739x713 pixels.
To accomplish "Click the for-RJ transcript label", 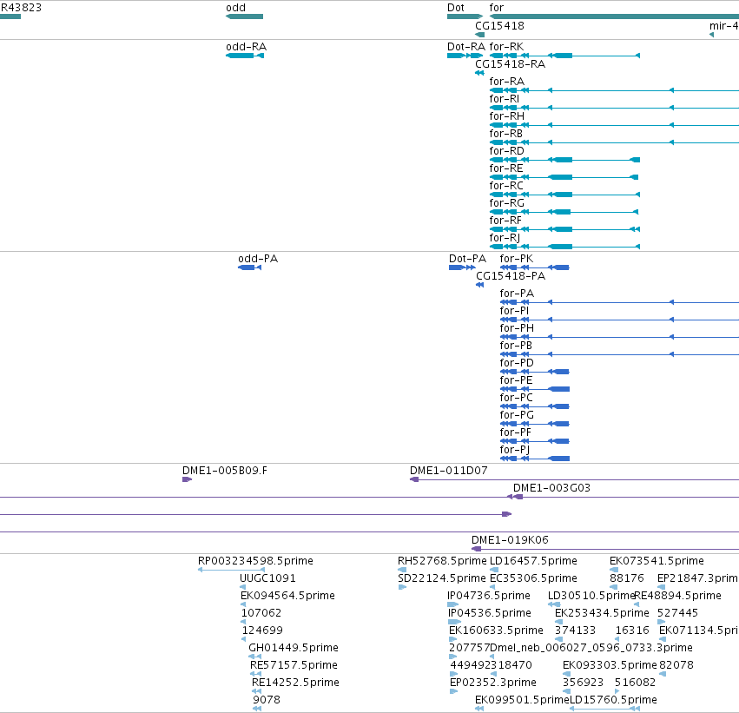I will click(x=505, y=238).
